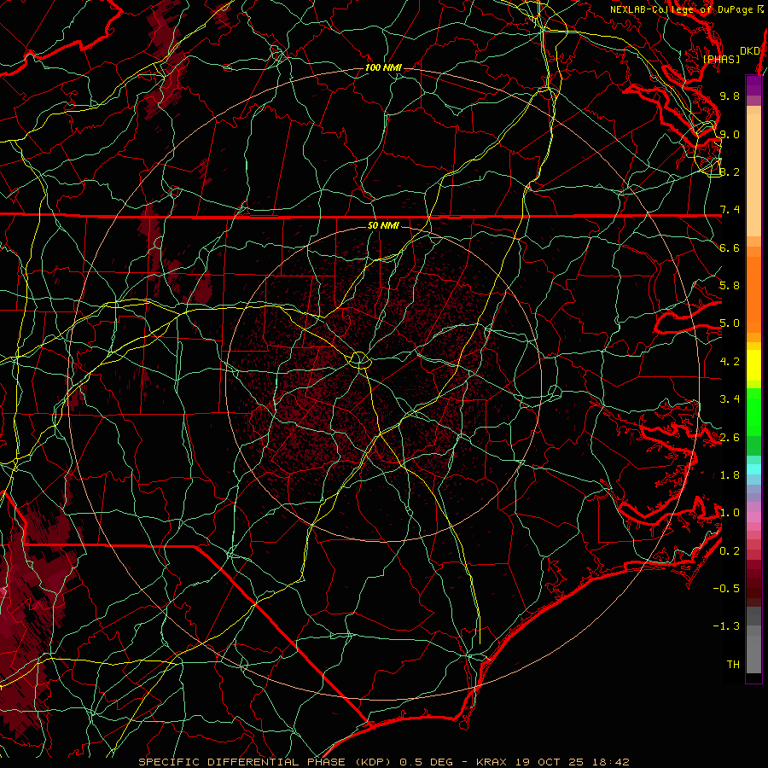Viewport: 768px width, 768px height.
Task: Click the KRAX 19 OCT 25 18:42 timestamp
Action: (552, 762)
